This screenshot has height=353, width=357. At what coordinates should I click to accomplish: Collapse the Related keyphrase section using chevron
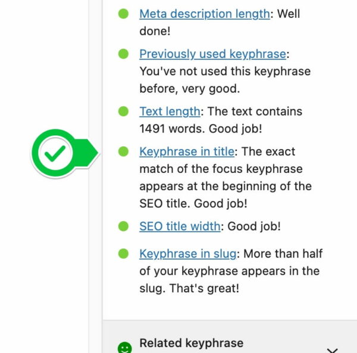click(332, 350)
